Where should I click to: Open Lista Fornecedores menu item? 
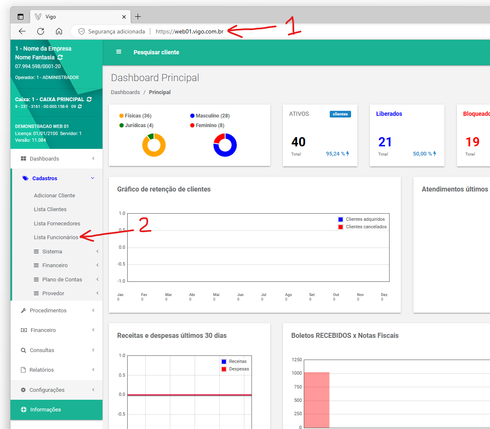(57, 224)
